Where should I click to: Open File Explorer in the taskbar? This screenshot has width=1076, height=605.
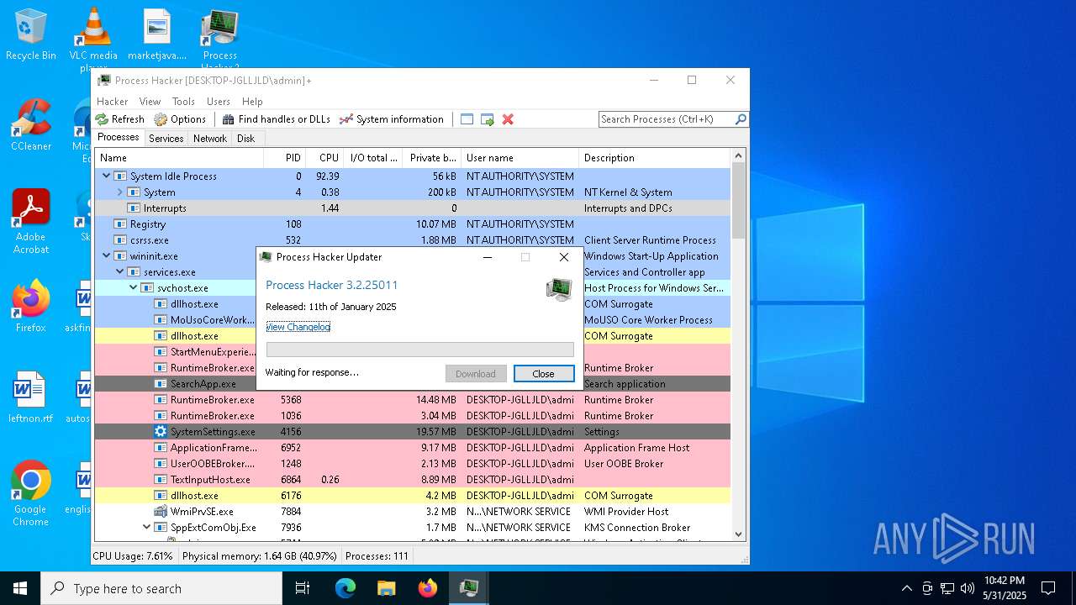pyautogui.click(x=387, y=588)
